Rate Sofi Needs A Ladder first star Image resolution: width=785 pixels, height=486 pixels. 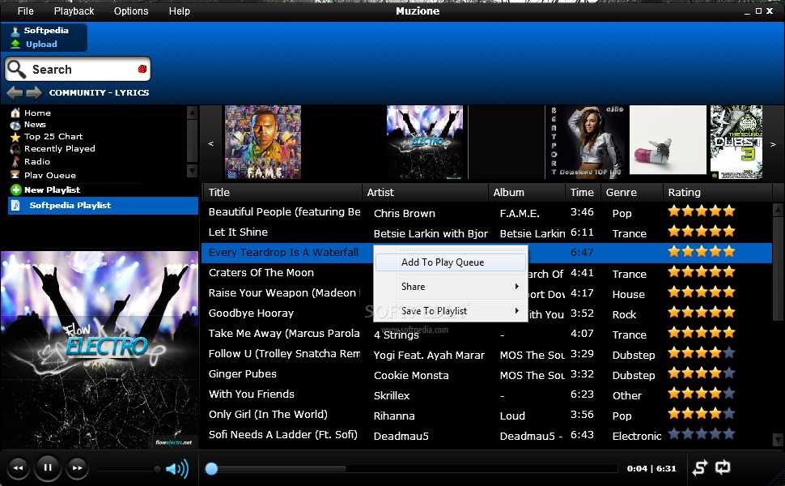point(674,434)
